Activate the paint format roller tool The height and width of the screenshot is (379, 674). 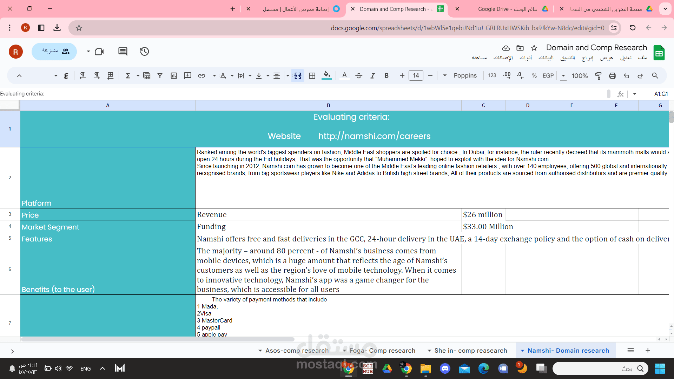[599, 75]
